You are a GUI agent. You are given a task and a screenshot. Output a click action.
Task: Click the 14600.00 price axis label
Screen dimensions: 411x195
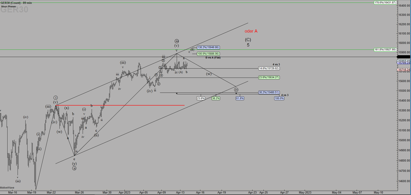(404, 181)
